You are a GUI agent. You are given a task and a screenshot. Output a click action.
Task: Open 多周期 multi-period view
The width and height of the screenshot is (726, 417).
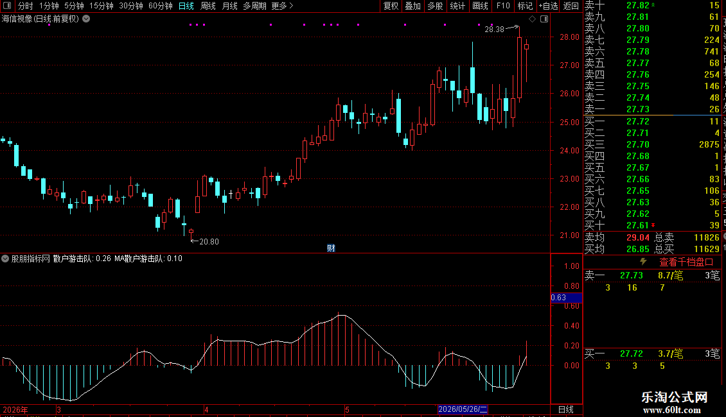254,6
